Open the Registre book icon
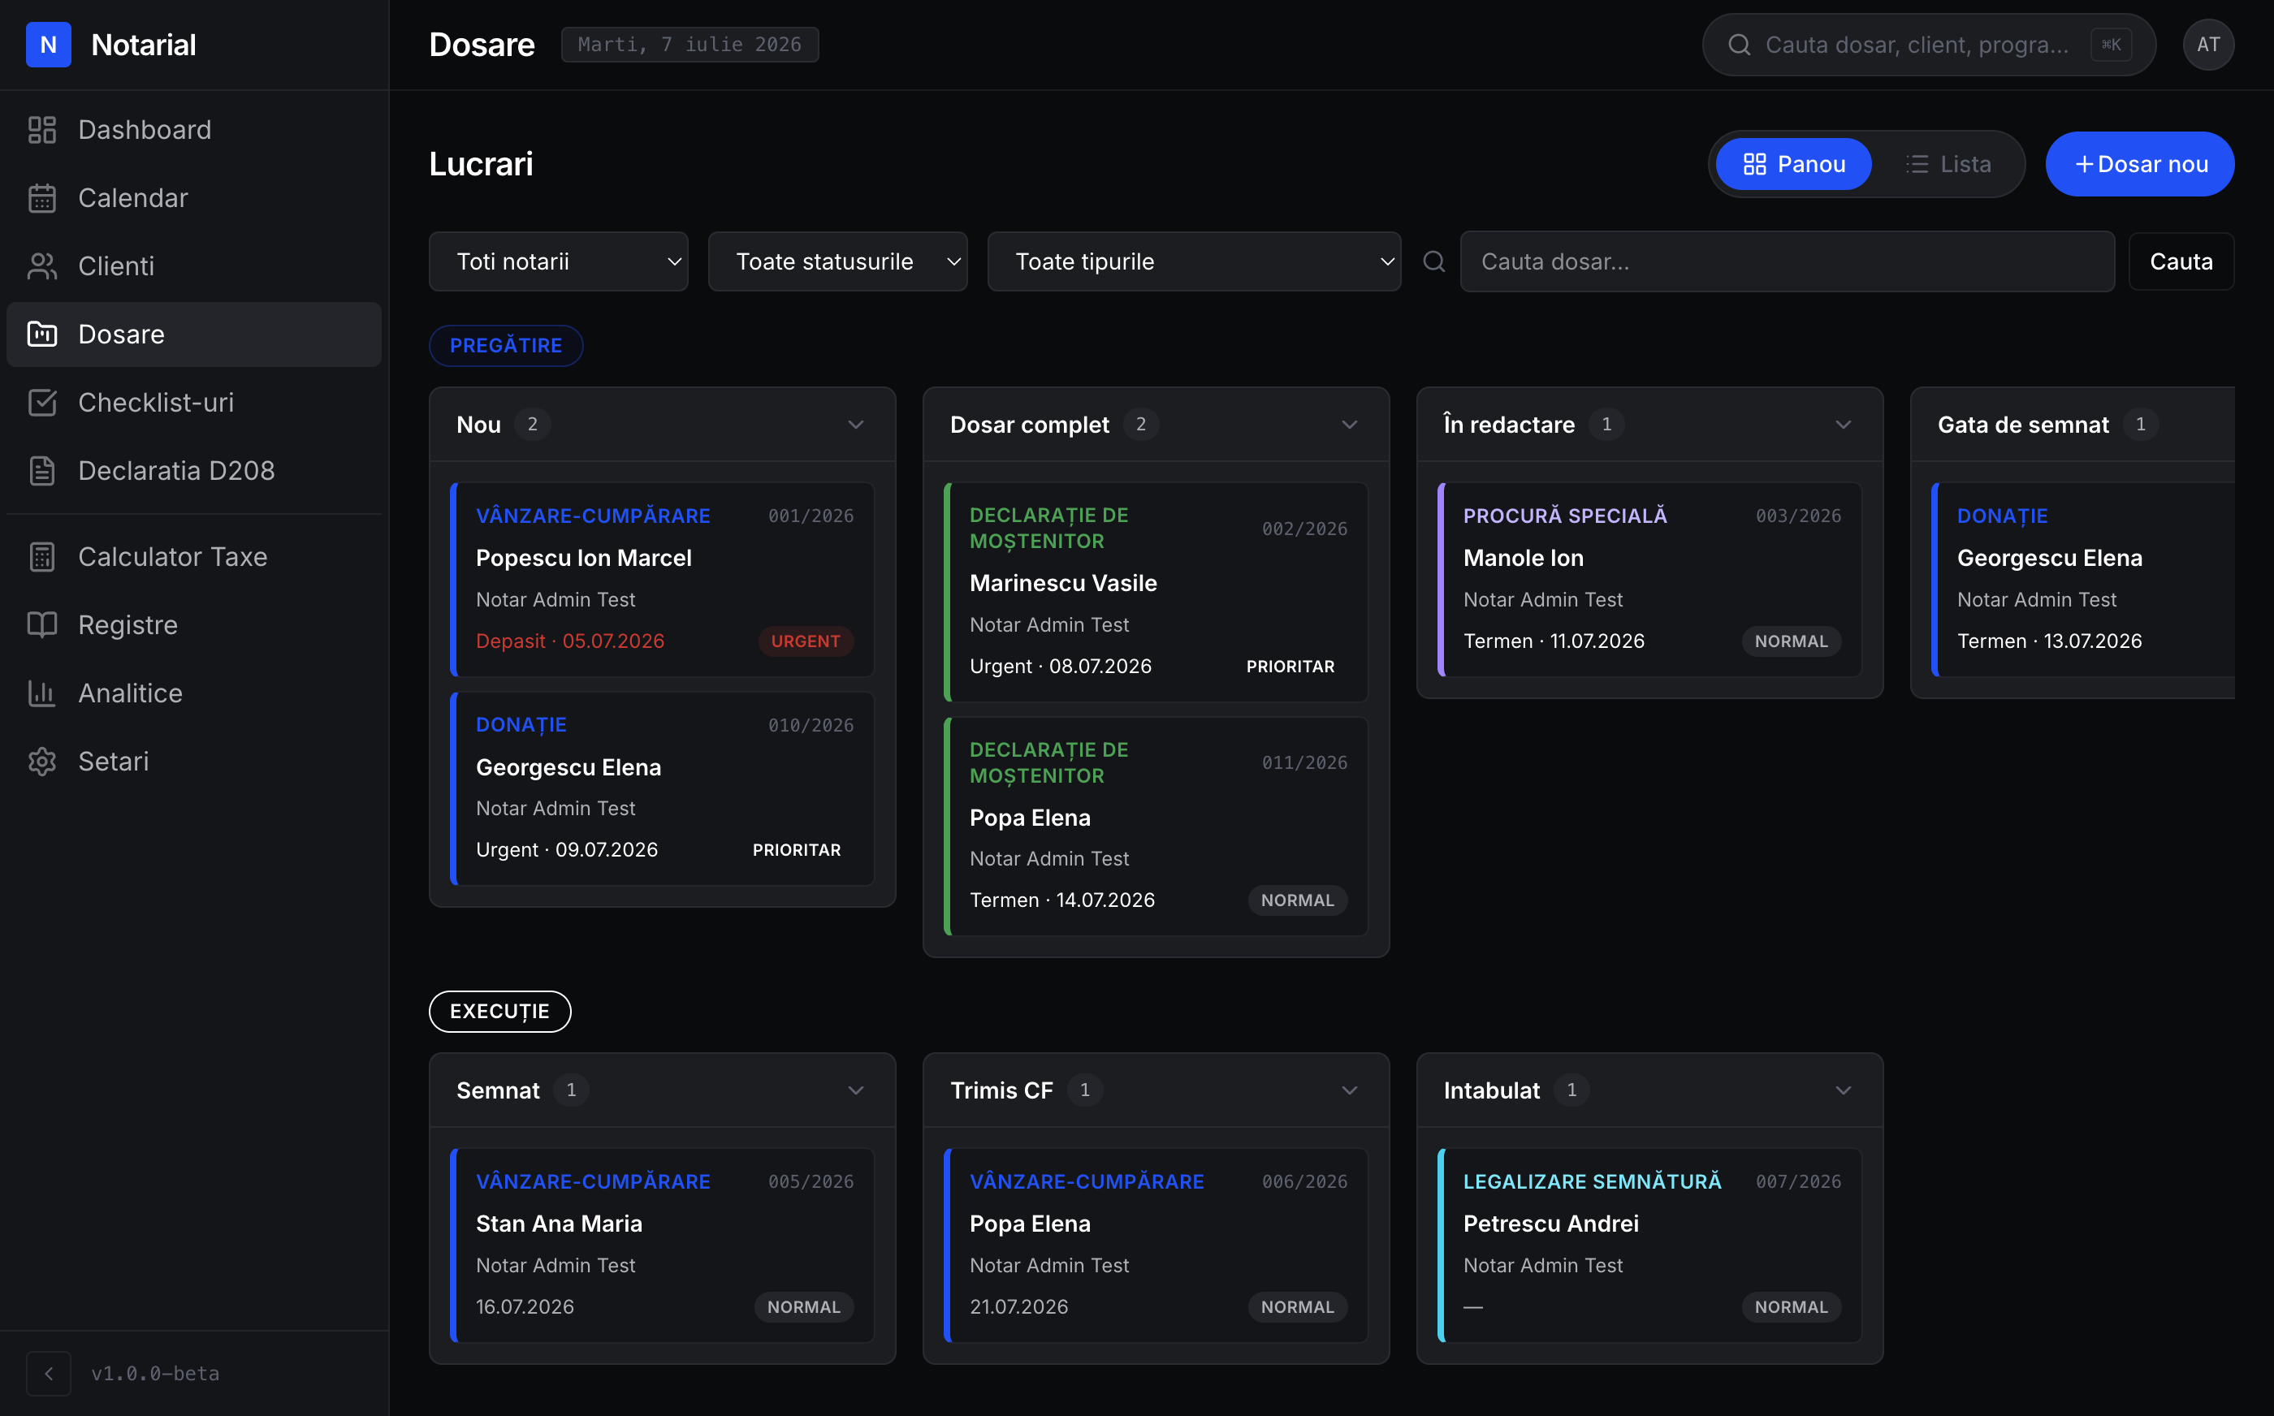Viewport: 2274px width, 1416px height. 42,625
